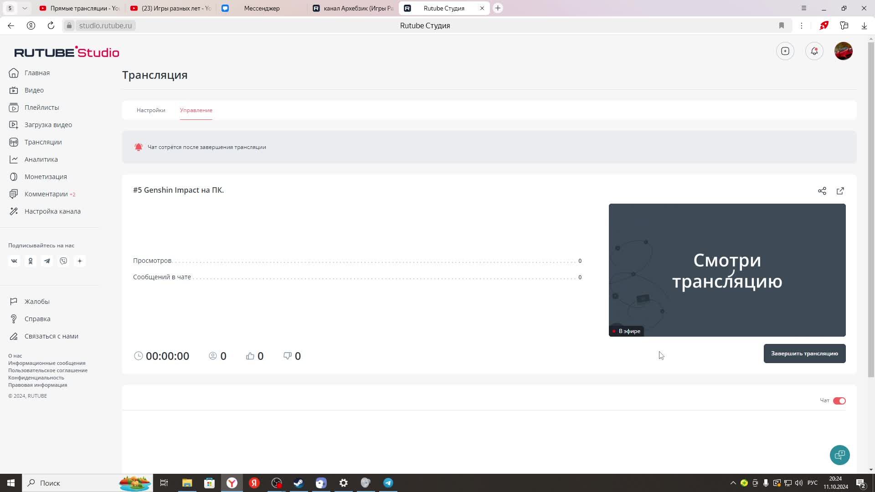
Task: Click the share stream icon
Action: 822,191
